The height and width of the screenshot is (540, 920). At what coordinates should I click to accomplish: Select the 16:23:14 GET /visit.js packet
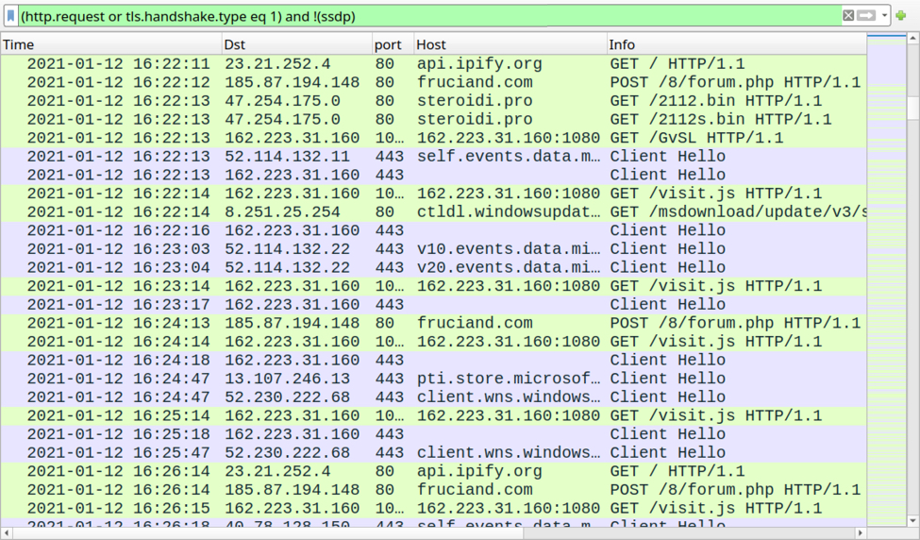click(x=434, y=286)
